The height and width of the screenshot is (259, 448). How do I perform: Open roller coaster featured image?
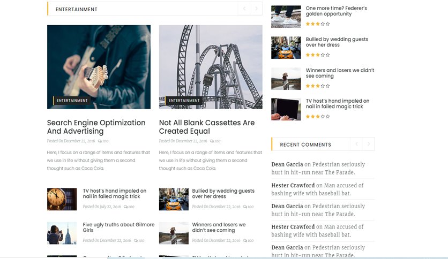point(211,67)
